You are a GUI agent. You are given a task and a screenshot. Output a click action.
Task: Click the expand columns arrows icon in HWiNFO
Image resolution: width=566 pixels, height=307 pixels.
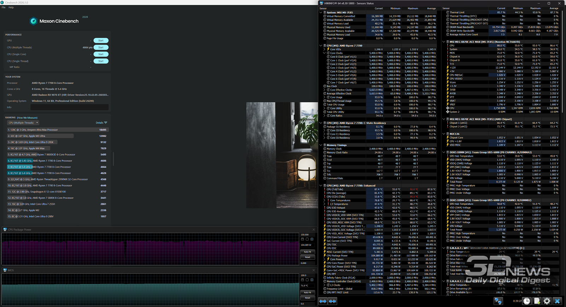coord(323,301)
